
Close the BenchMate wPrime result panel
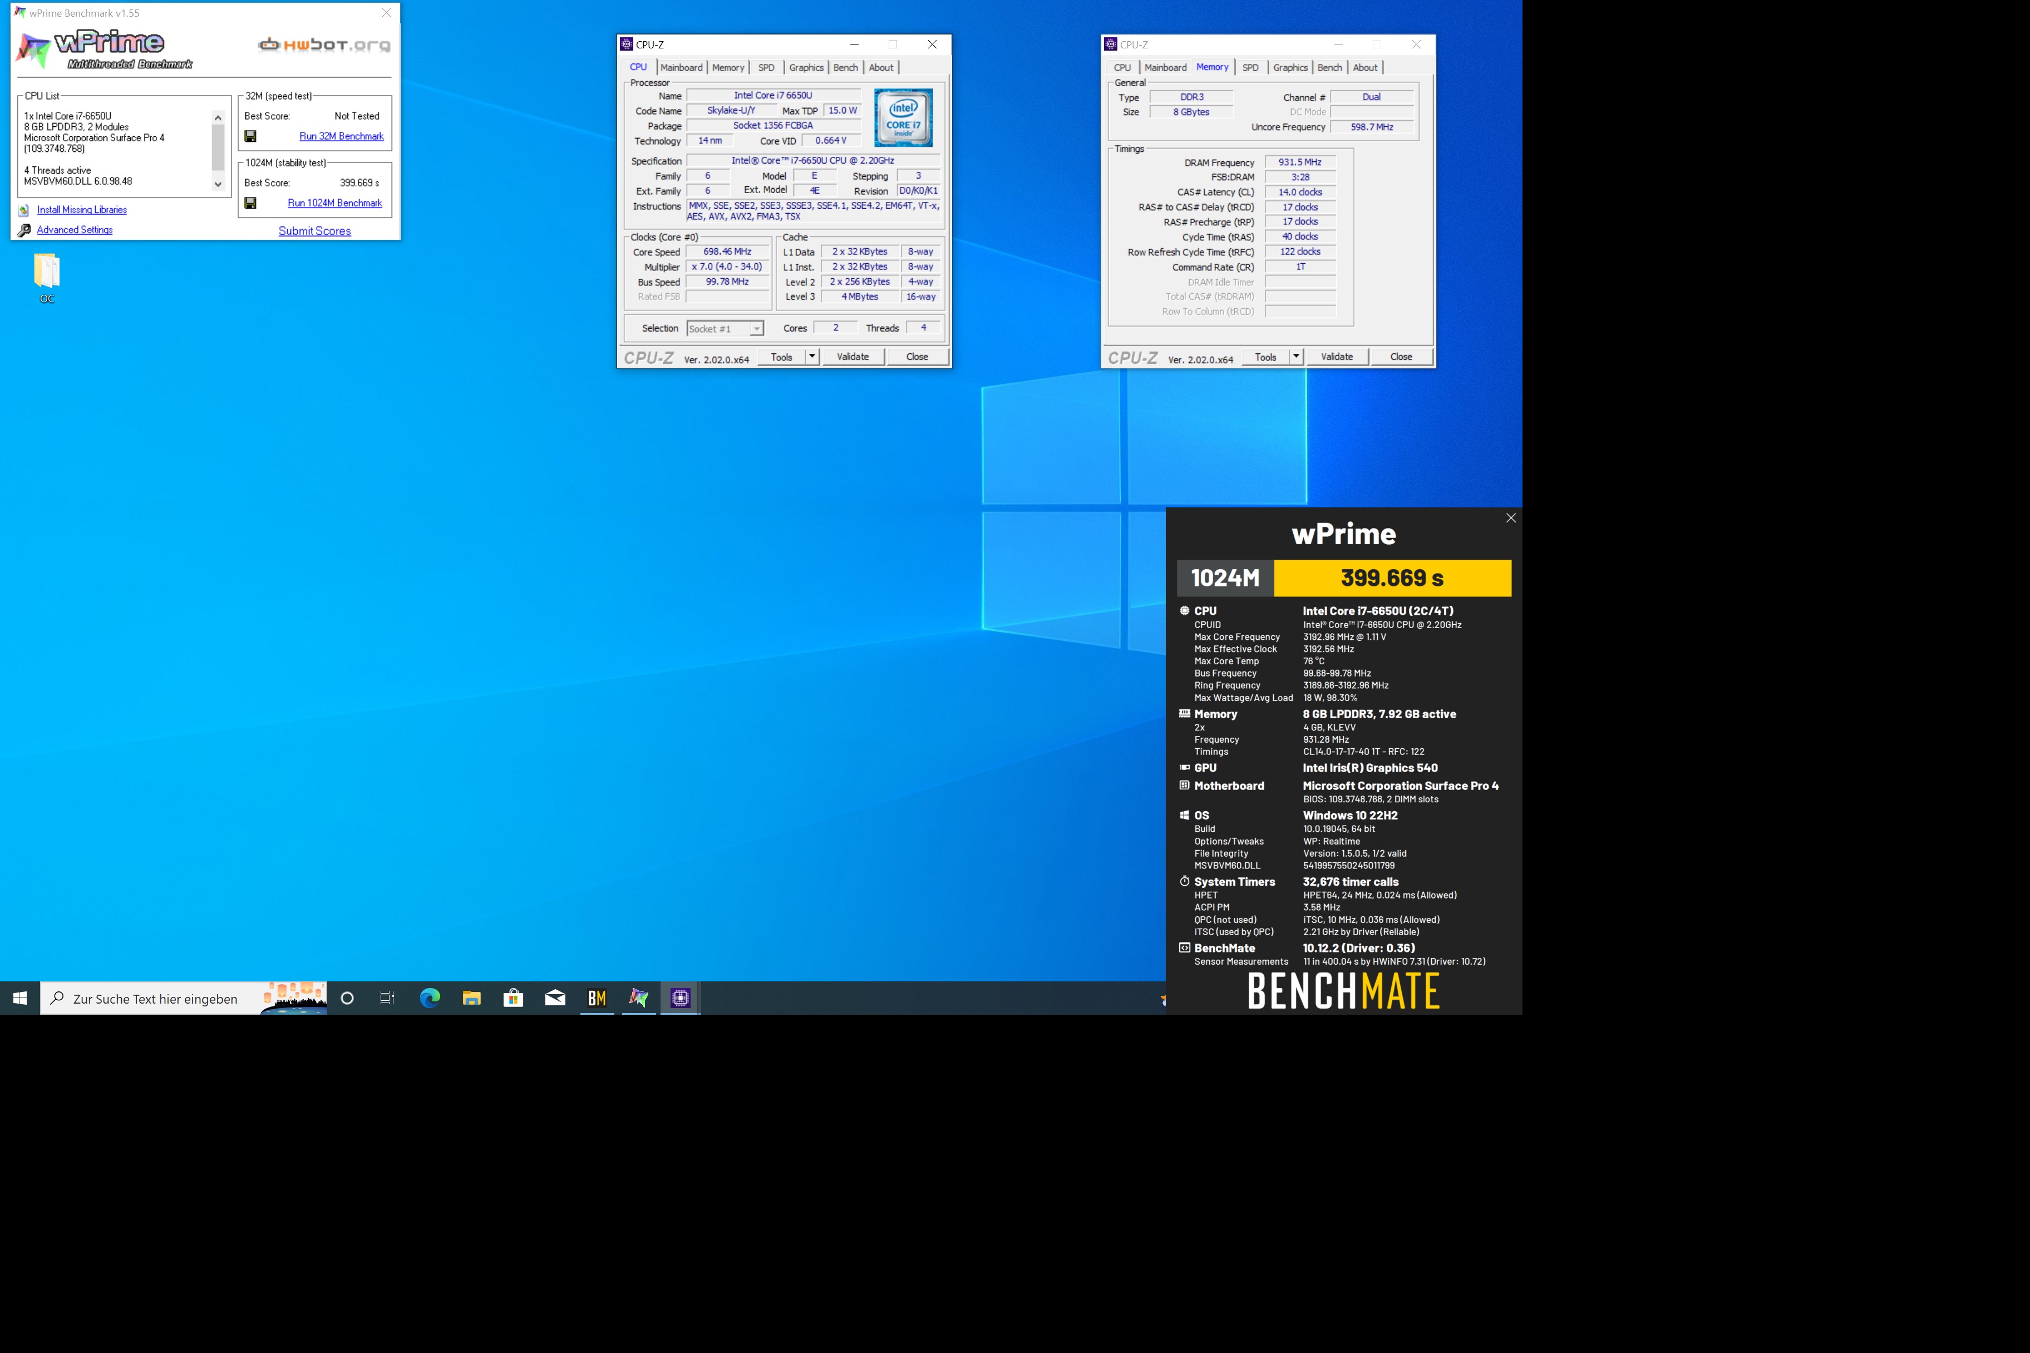coord(1510,518)
